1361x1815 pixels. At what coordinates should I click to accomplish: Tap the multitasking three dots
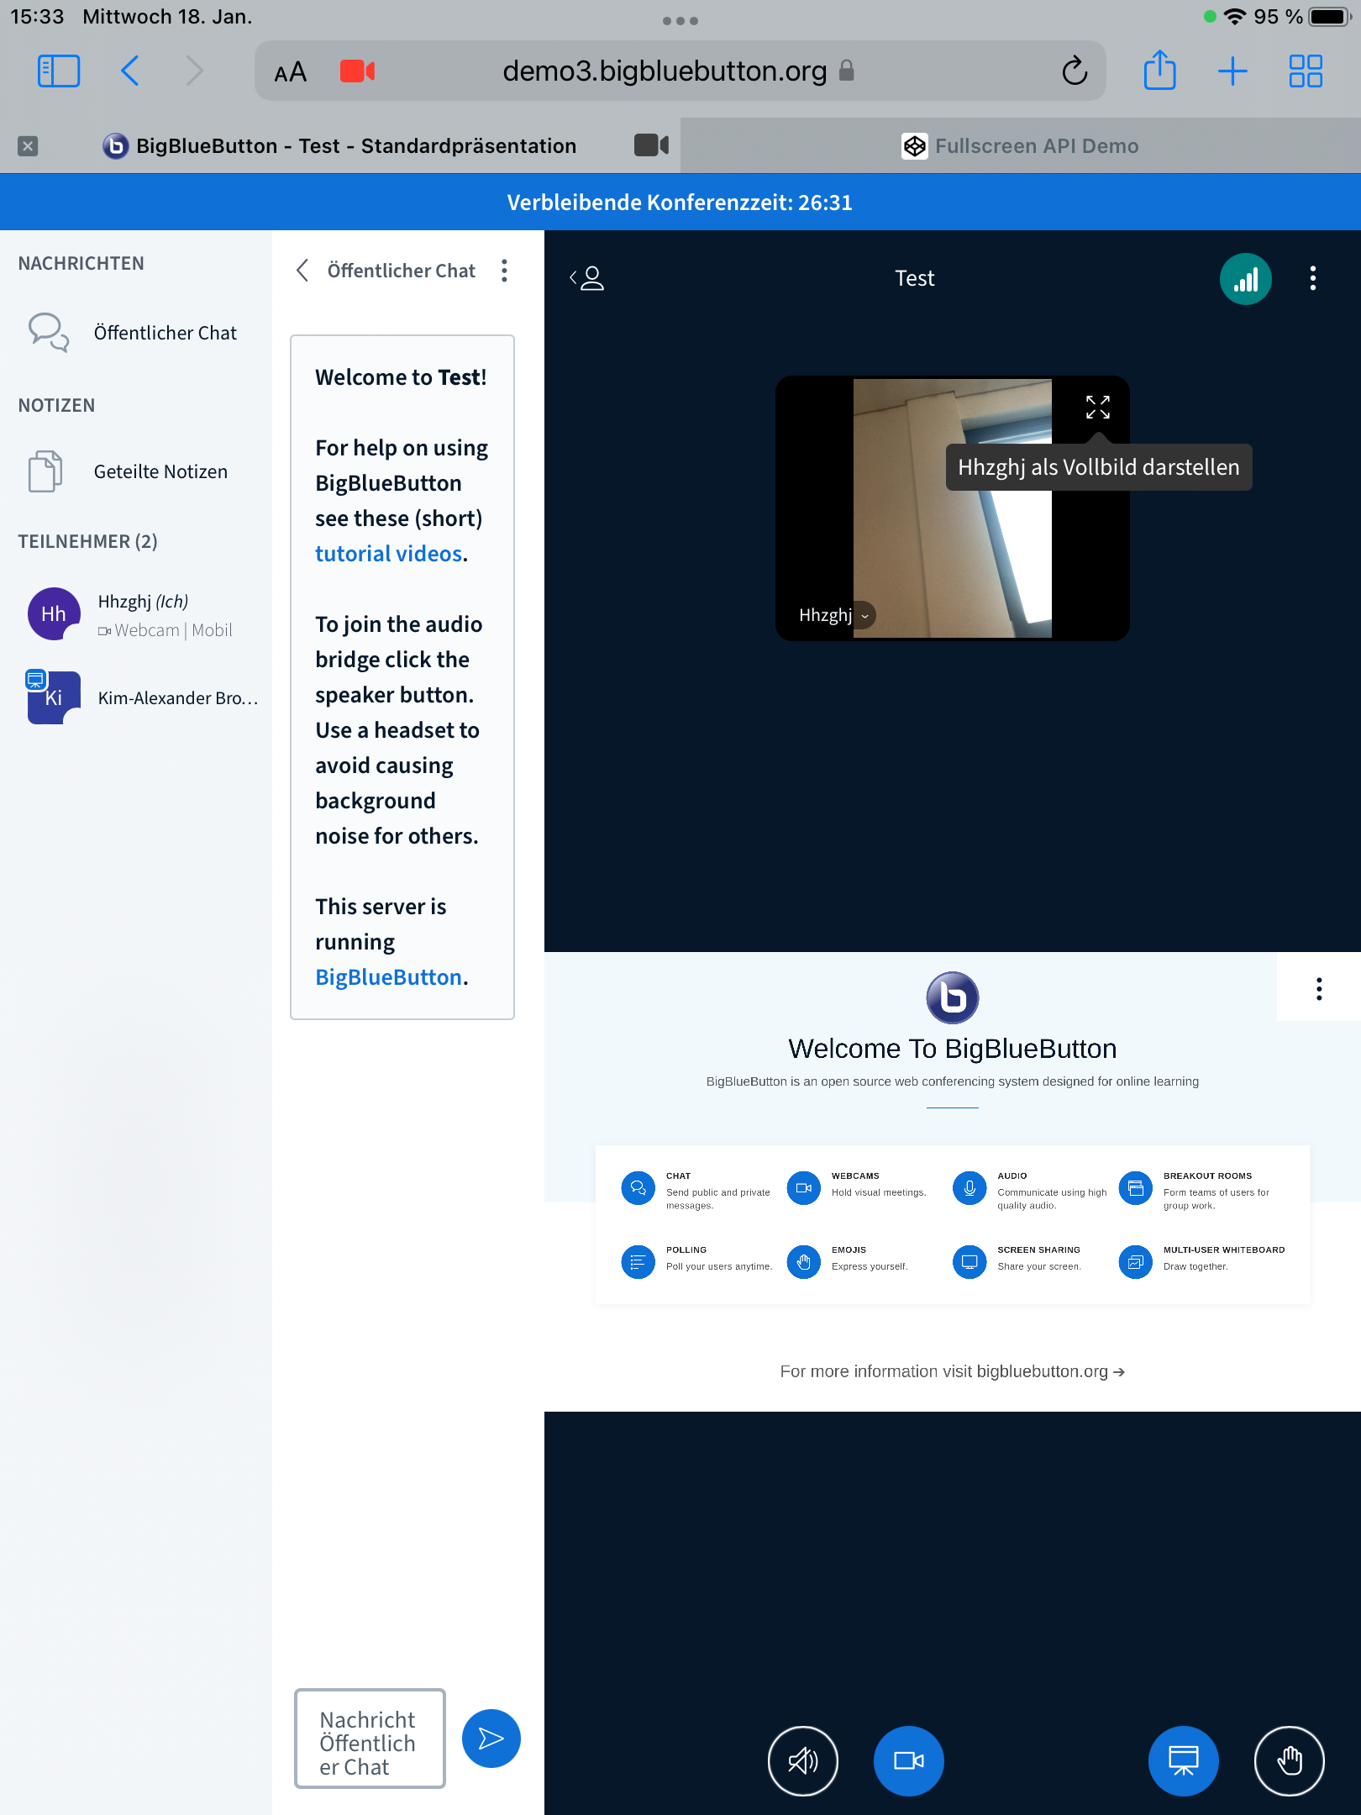pyautogui.click(x=680, y=21)
